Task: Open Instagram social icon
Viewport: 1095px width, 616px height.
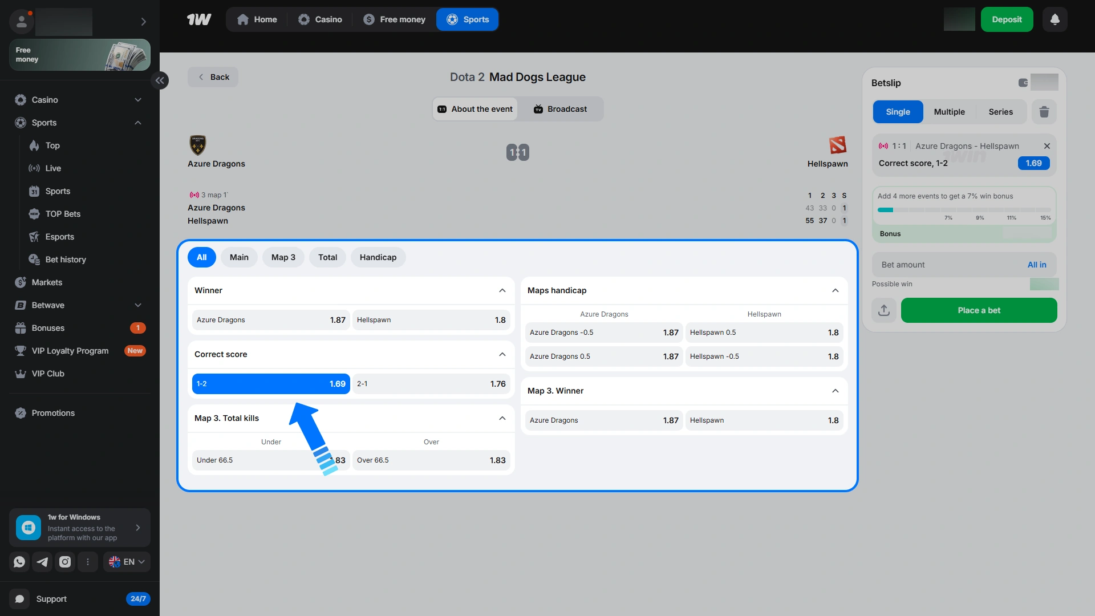Action: coord(65,562)
